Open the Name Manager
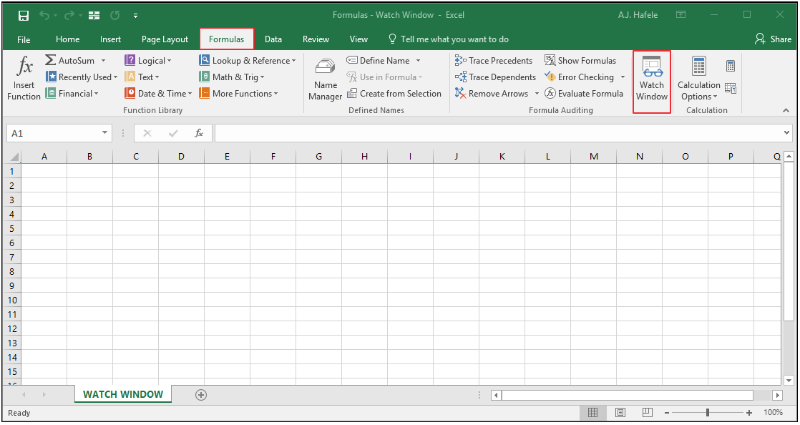The width and height of the screenshot is (800, 425). (x=325, y=79)
